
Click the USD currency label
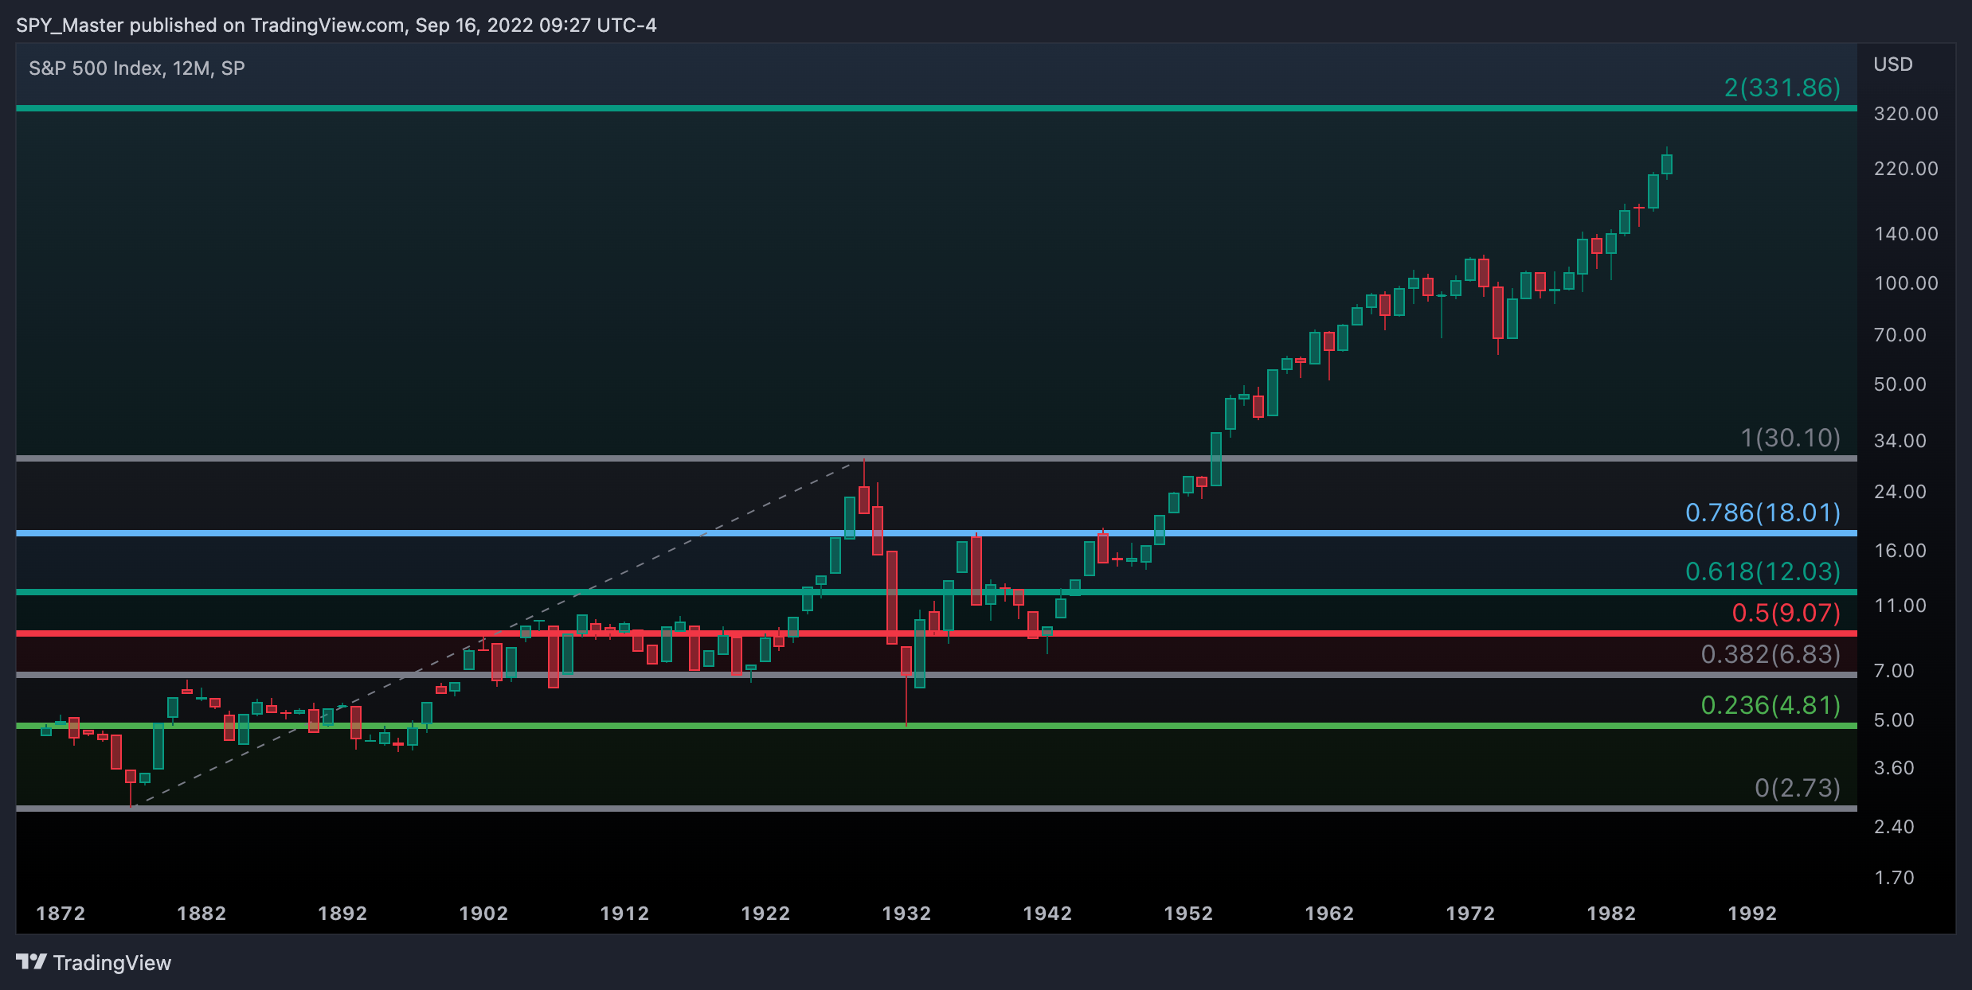coord(1893,64)
